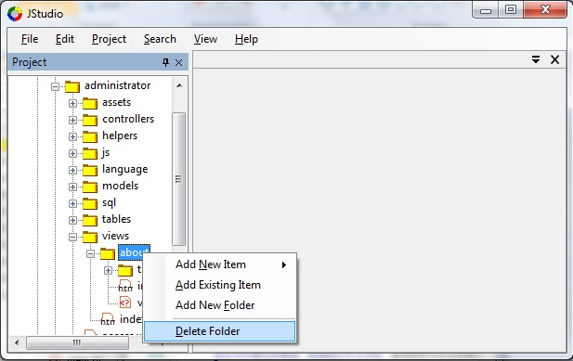
Task: Collapse the views folder node
Action: [x=72, y=237]
